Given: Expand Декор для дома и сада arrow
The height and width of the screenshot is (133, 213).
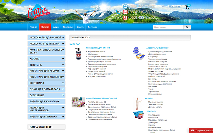Looking at the screenshot, I should (63, 89).
